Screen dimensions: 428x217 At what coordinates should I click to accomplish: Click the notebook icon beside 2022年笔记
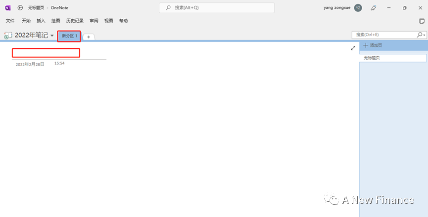(x=8, y=36)
